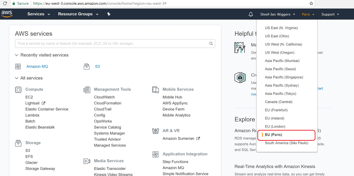Viewport: 354px width, 176px height.
Task: Click the pin shortcut icon in navbar
Action: 109,14
